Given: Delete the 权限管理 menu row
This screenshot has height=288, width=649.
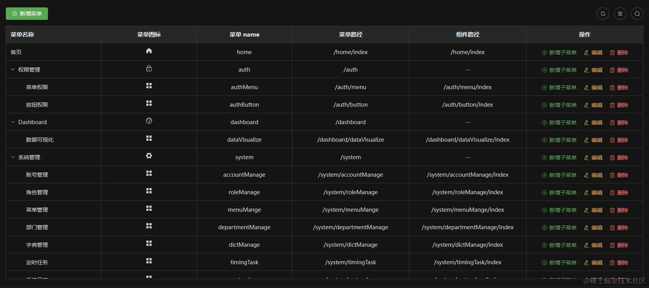Looking at the screenshot, I should click(619, 70).
